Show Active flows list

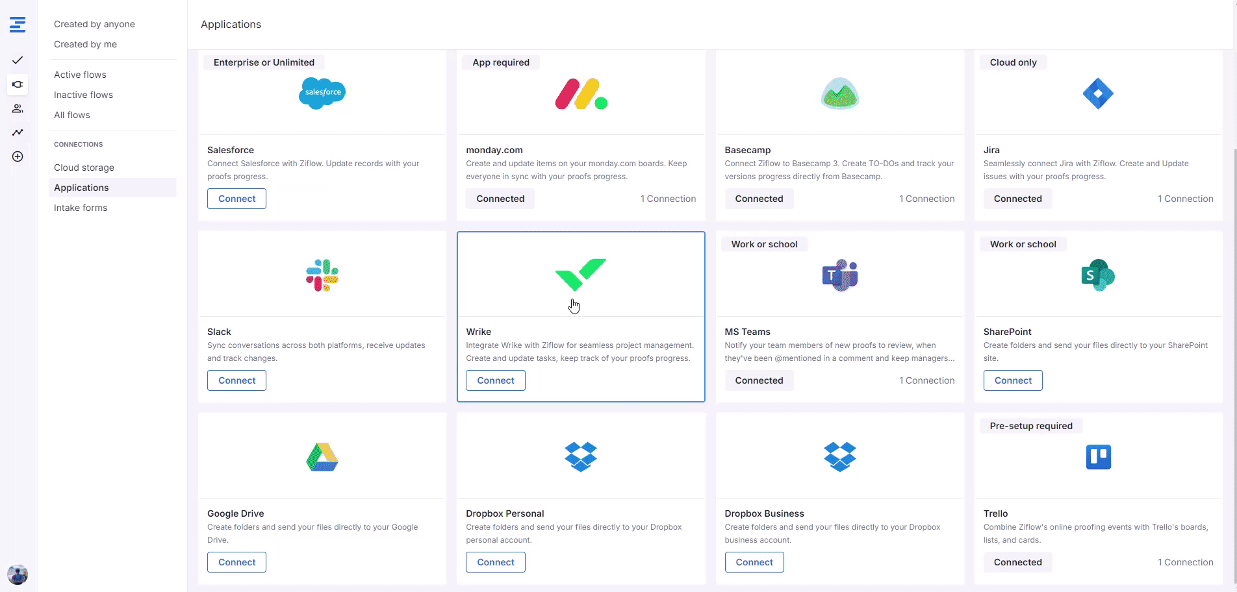click(x=80, y=75)
